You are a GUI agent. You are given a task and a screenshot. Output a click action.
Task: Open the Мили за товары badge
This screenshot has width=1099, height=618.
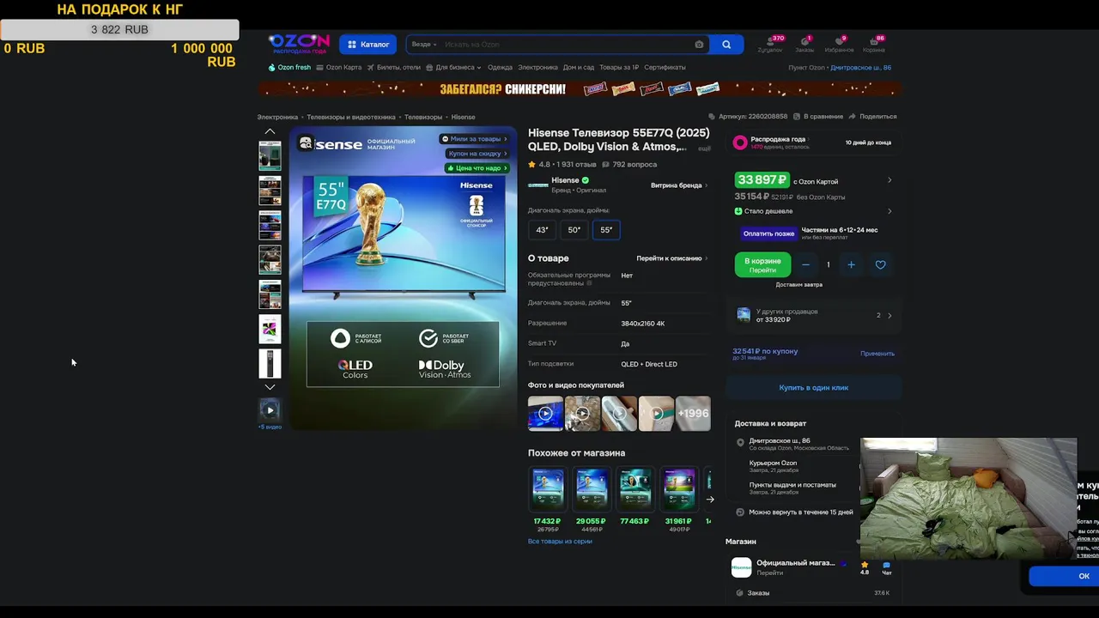coord(474,139)
